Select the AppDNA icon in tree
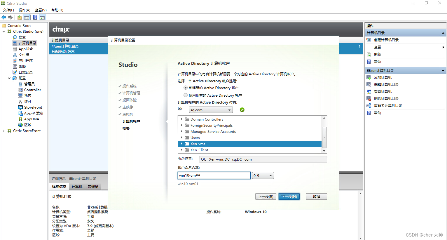Screen dimensions: 447x240 pos(20,119)
